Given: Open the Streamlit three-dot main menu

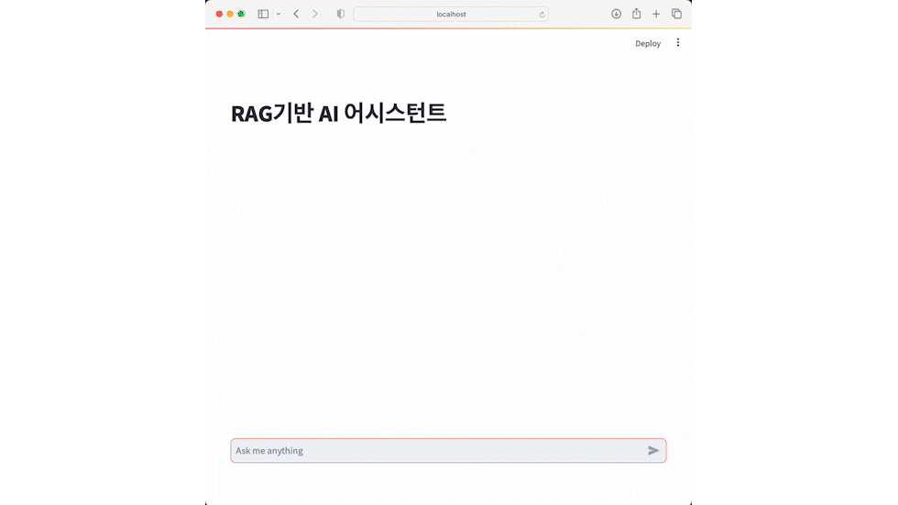Looking at the screenshot, I should pos(678,43).
